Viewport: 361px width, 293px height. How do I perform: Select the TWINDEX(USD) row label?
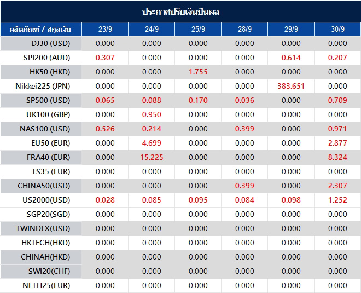43,229
